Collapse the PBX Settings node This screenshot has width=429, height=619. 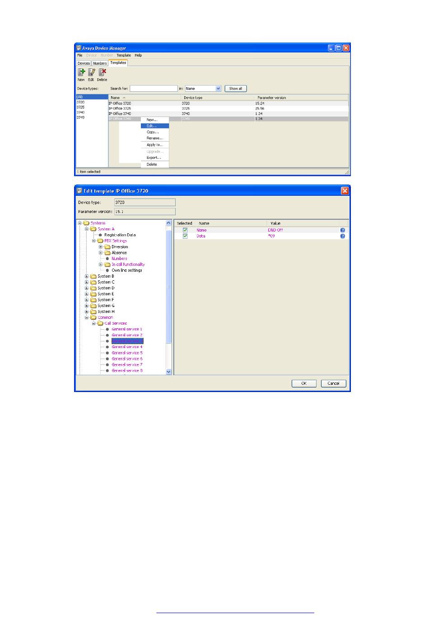tap(94, 241)
